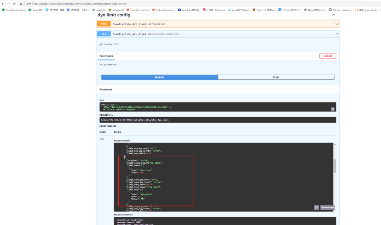Screen dimensions: 381x225
Task: Copy the curl command with copy icon
Action: 333,109
